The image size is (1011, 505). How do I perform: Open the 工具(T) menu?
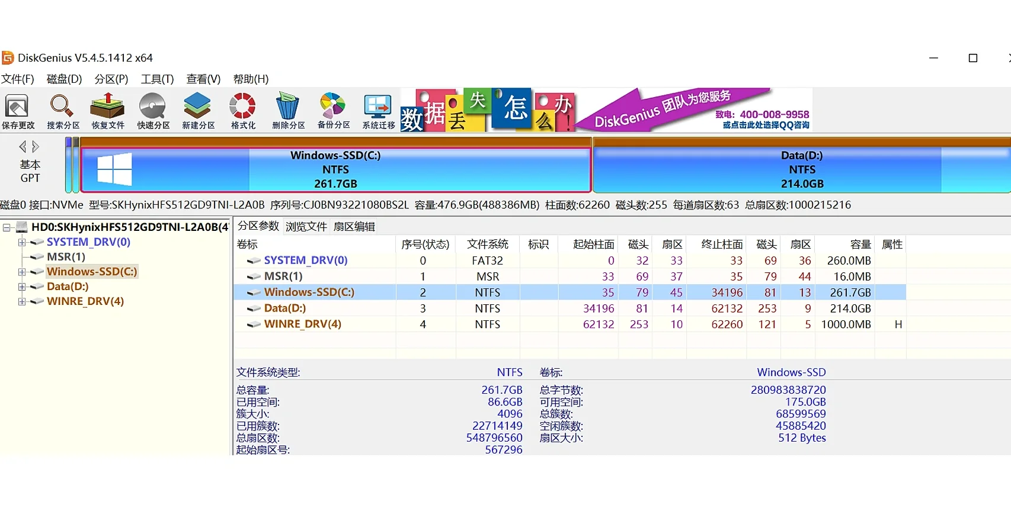(x=158, y=79)
